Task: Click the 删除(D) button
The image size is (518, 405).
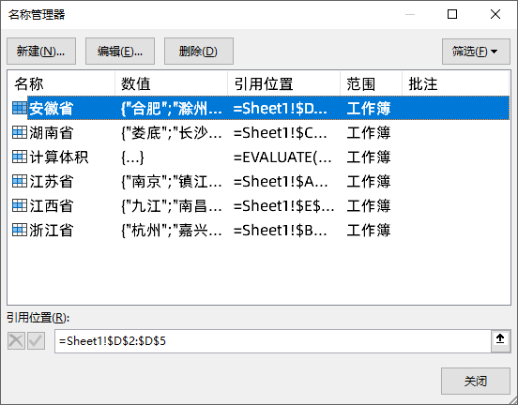Action: [199, 52]
